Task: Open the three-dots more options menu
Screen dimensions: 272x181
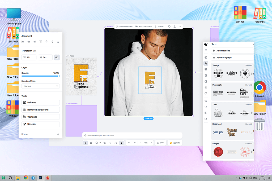Action: point(180,27)
